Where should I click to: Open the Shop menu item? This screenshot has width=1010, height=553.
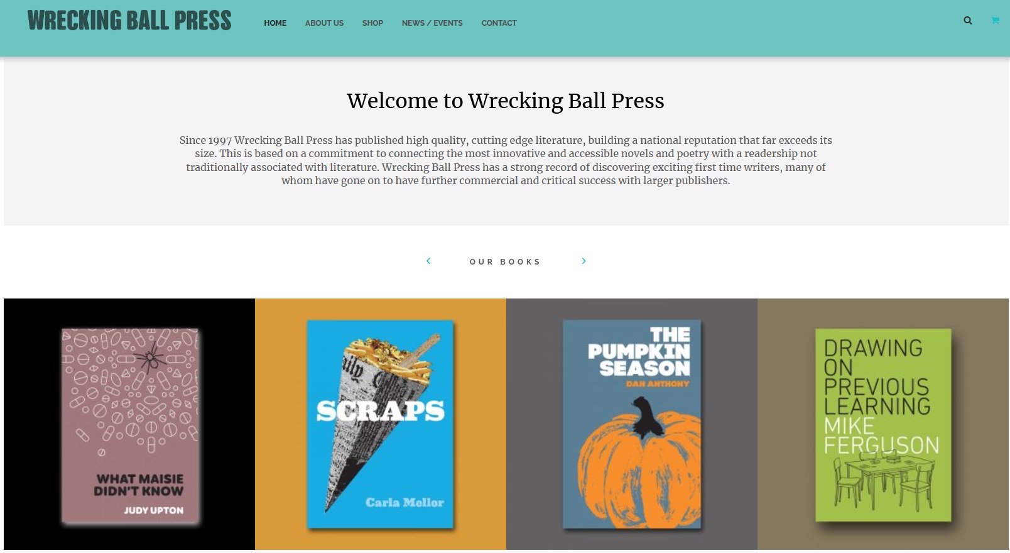tap(372, 23)
